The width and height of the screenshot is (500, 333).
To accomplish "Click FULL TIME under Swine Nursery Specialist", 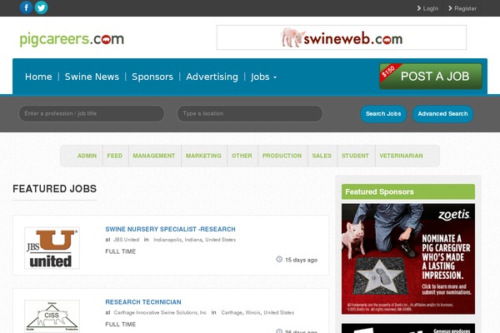I will 121,251.
